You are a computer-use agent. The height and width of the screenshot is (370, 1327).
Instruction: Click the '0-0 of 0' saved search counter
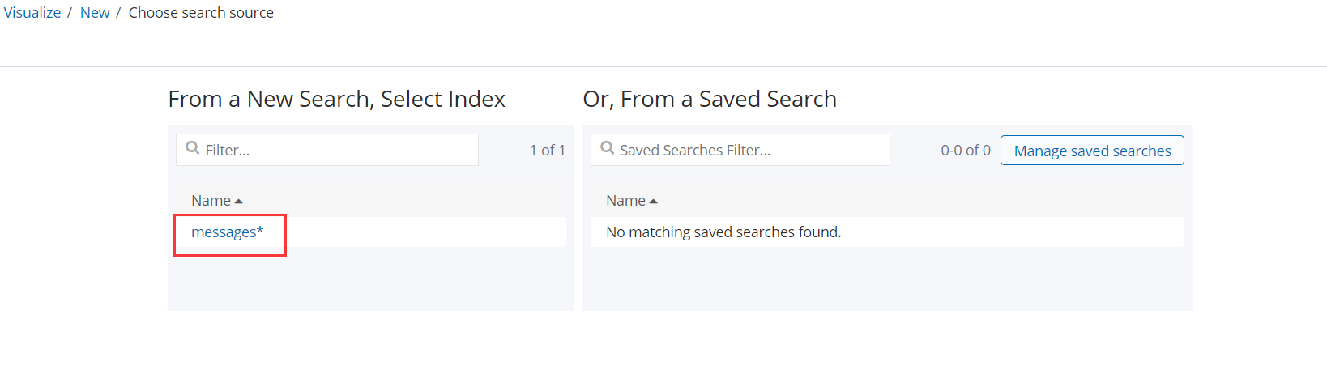click(x=965, y=151)
